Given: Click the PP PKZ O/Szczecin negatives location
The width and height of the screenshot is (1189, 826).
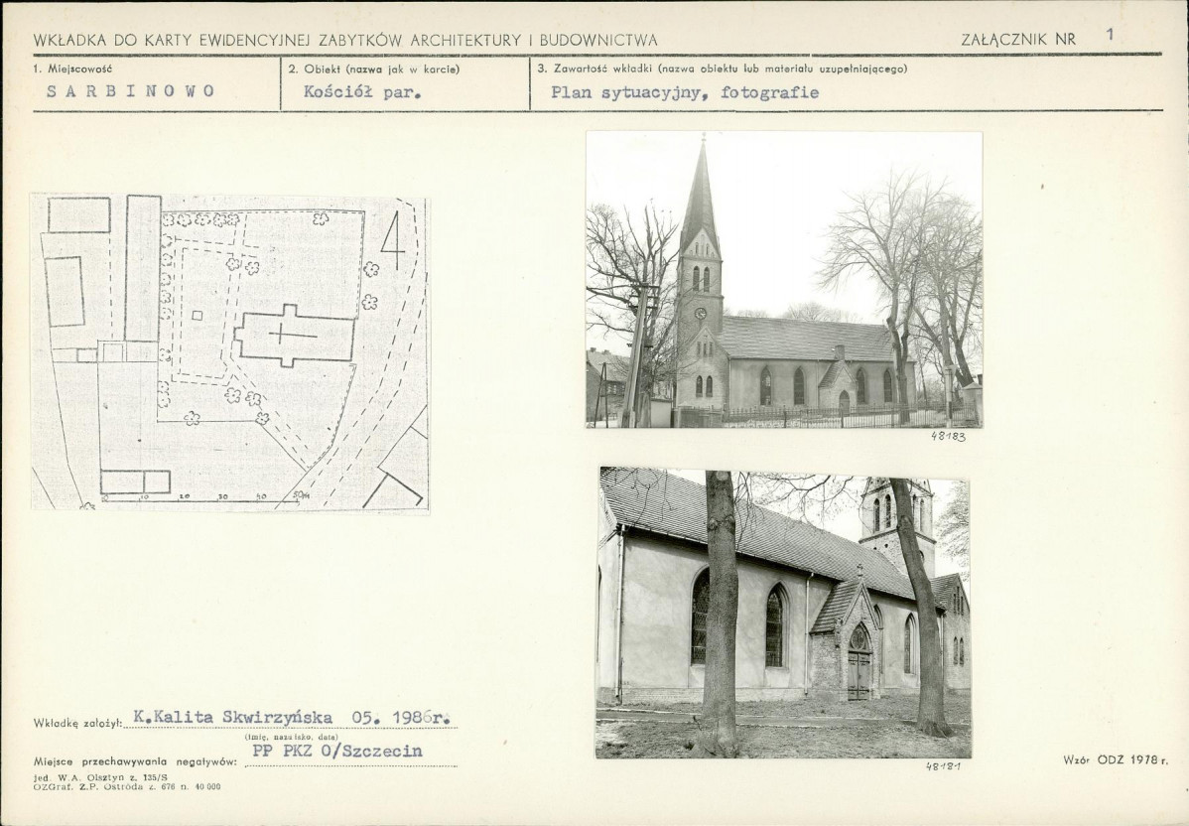Looking at the screenshot, I should tap(336, 751).
